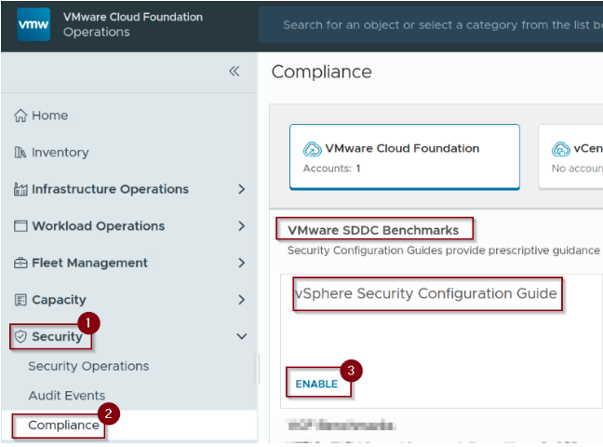This screenshot has width=603, height=447.
Task: Click the Capacity icon in sidebar
Action: [20, 300]
